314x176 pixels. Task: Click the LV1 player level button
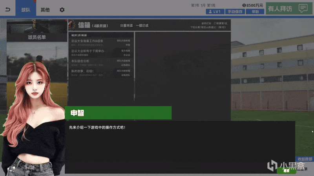pos(215,12)
